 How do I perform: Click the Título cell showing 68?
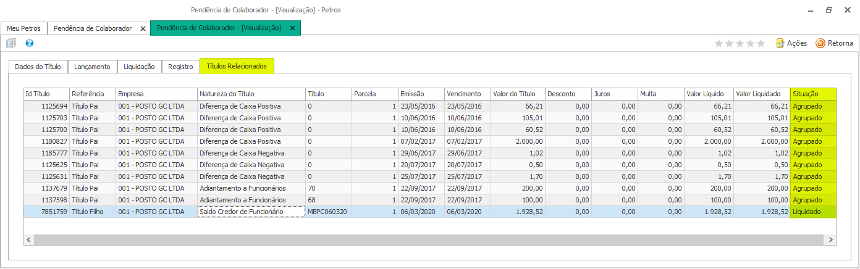click(x=329, y=200)
